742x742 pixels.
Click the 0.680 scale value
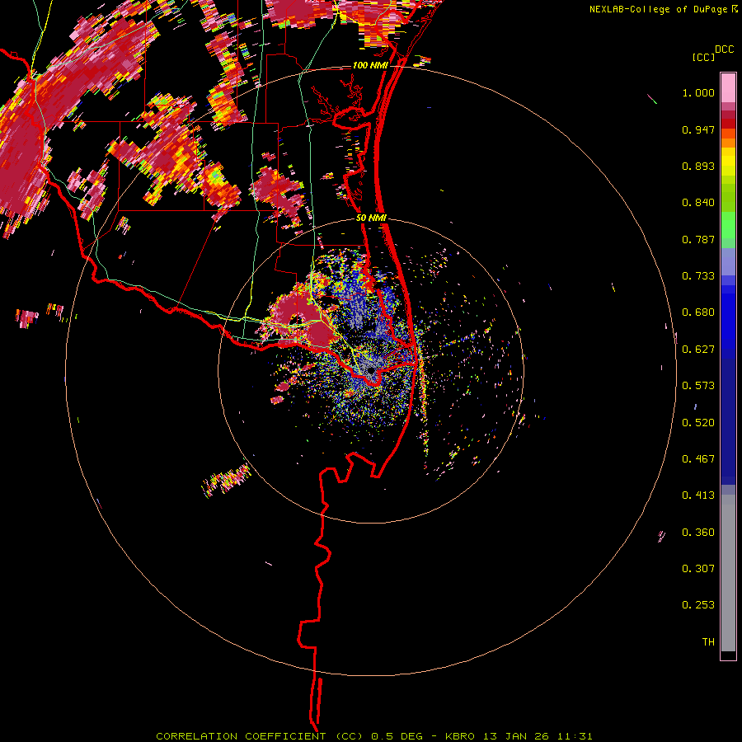pyautogui.click(x=698, y=312)
